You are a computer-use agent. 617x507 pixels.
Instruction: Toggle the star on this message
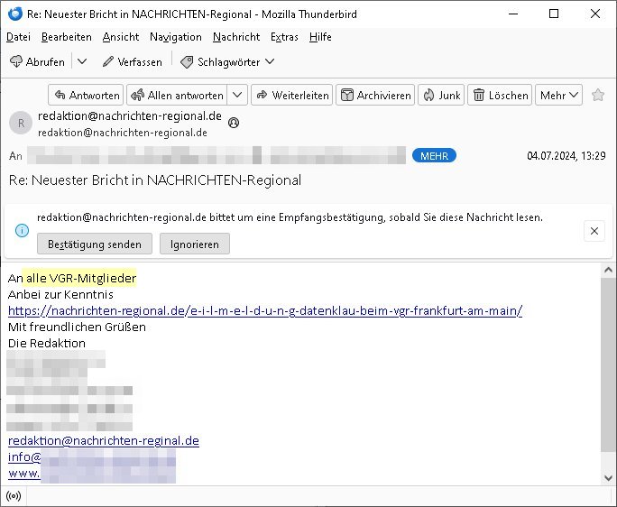pos(598,95)
